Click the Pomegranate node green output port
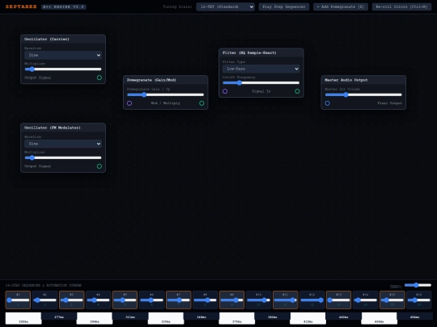 pyautogui.click(x=202, y=103)
